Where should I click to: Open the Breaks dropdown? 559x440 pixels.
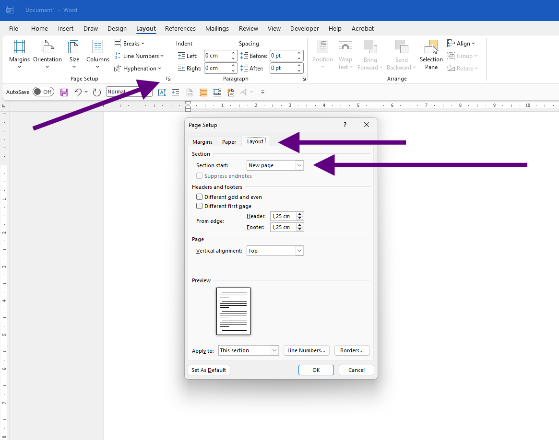click(x=129, y=44)
